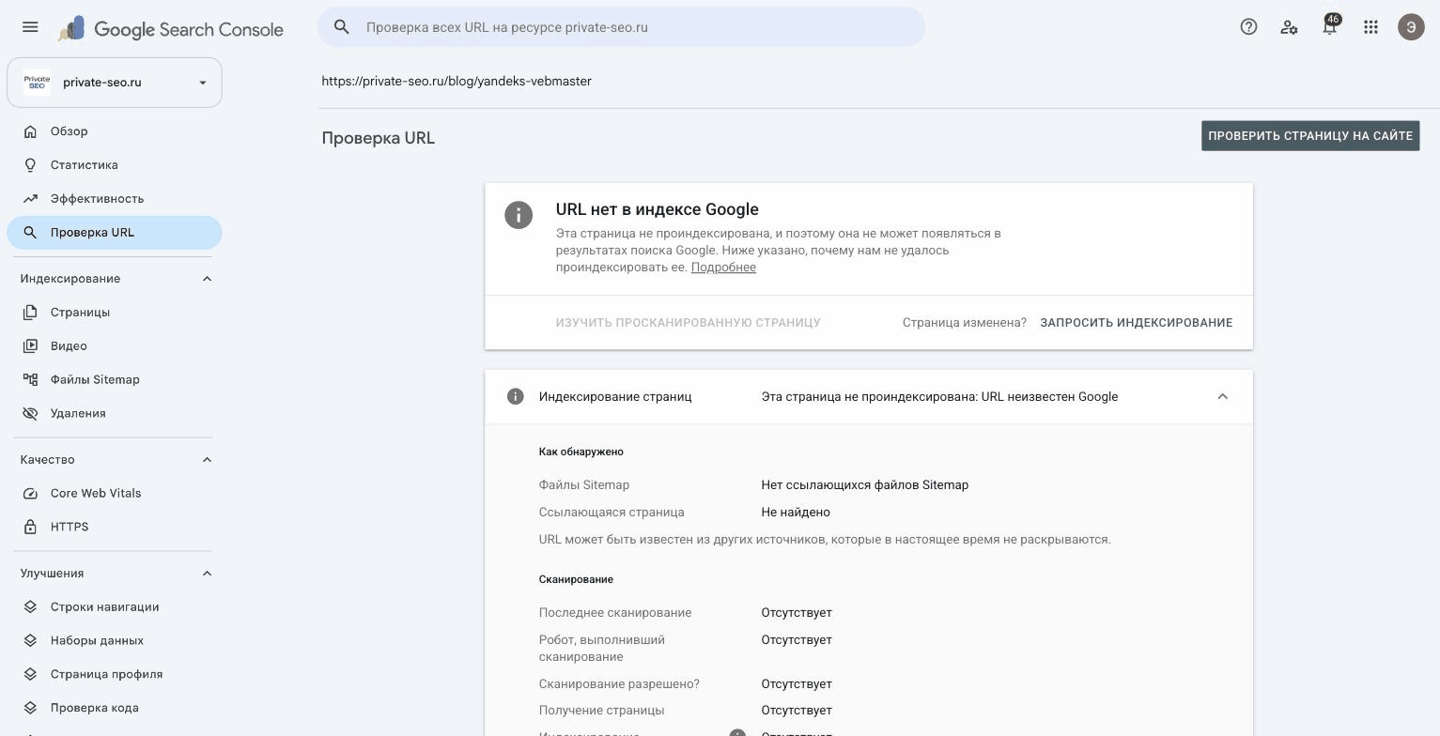The width and height of the screenshot is (1440, 736).
Task: Open Видео indexing report
Action: [115, 346]
